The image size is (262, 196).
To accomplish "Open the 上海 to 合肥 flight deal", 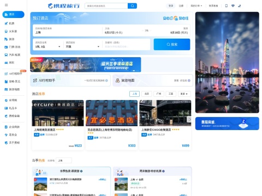I will (x=153, y=184).
